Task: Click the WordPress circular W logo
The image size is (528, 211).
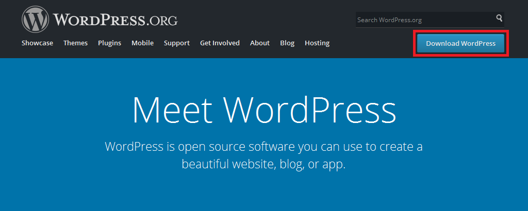Action: [x=36, y=19]
